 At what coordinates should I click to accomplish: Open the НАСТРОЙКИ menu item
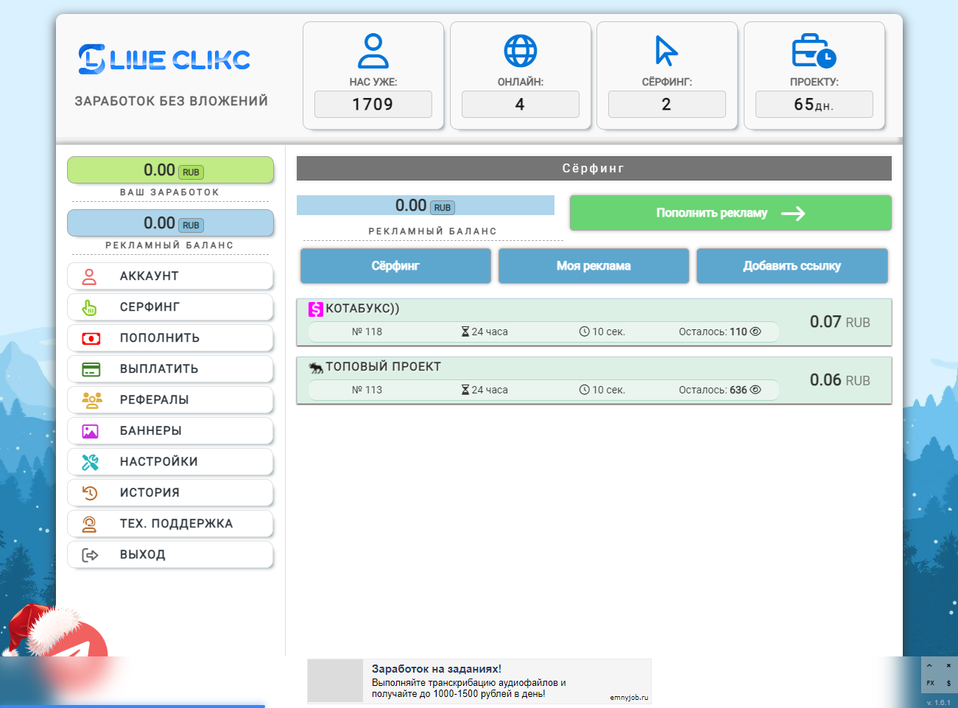click(170, 462)
